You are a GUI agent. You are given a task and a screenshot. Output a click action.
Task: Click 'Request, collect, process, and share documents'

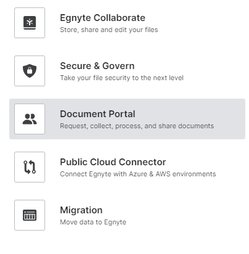point(137,126)
